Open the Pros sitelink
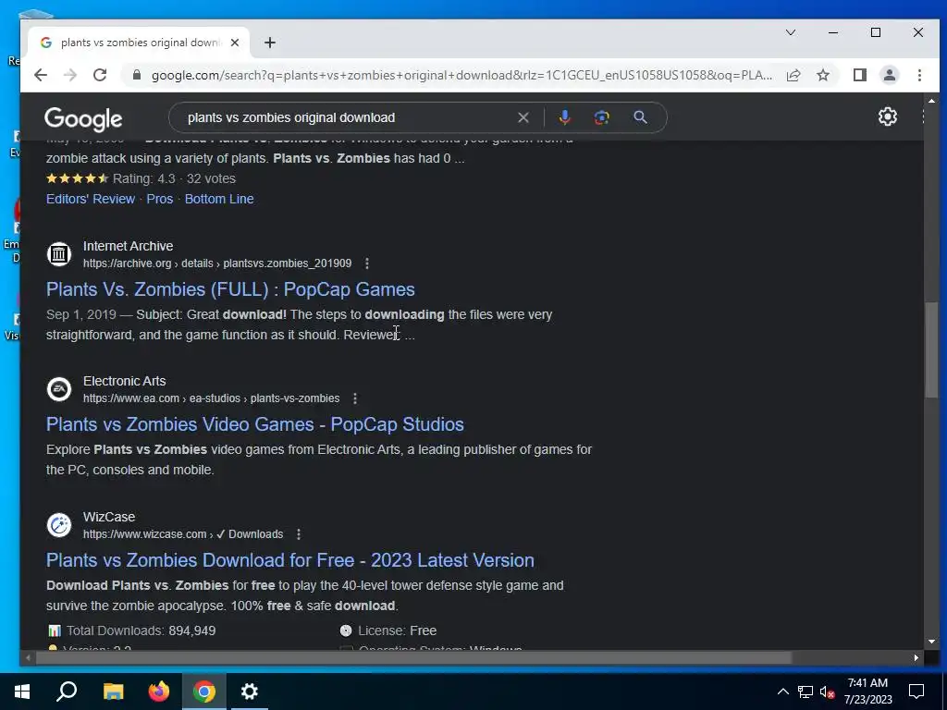Image resolution: width=947 pixels, height=710 pixels. tap(160, 199)
